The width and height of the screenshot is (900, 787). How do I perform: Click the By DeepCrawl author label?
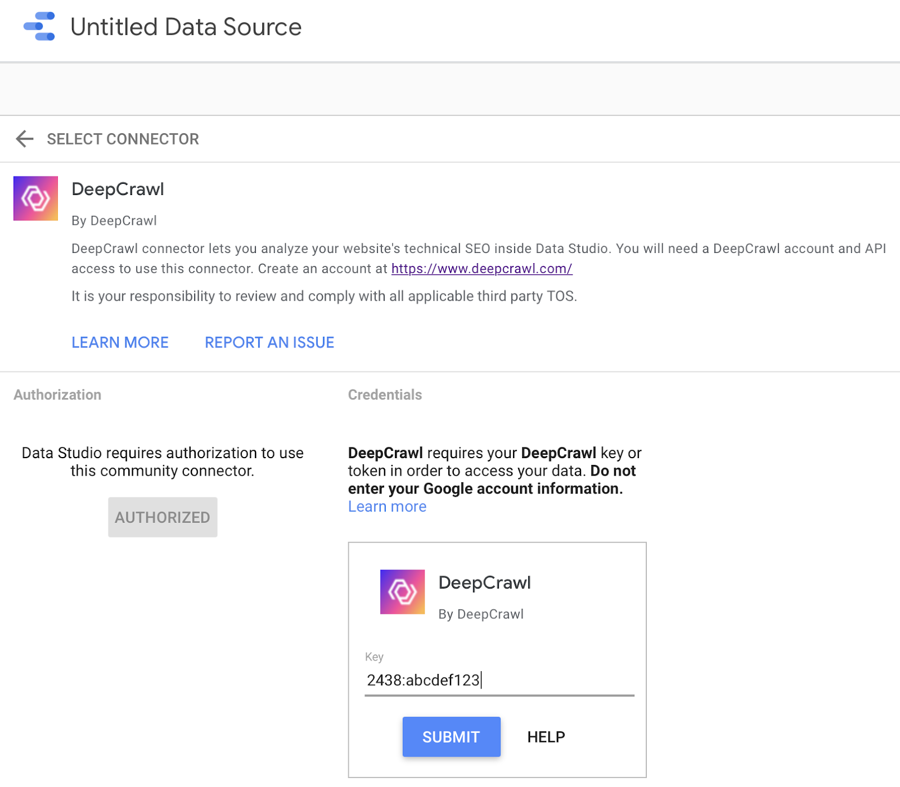click(114, 220)
